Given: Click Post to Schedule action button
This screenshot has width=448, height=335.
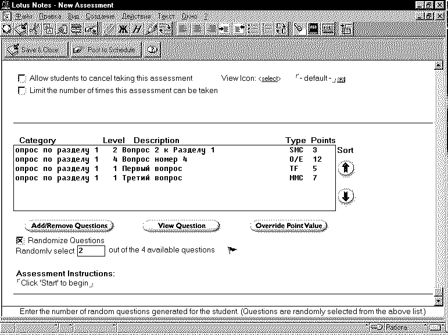Looking at the screenshot, I should click(105, 50).
